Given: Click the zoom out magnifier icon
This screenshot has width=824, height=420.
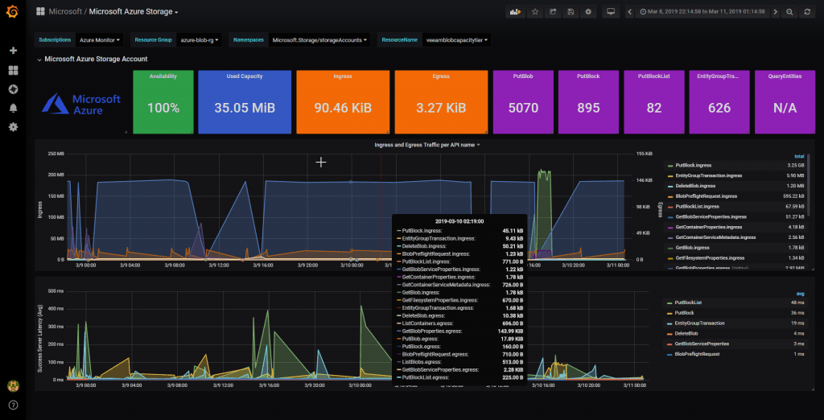Looking at the screenshot, I should coord(790,11).
